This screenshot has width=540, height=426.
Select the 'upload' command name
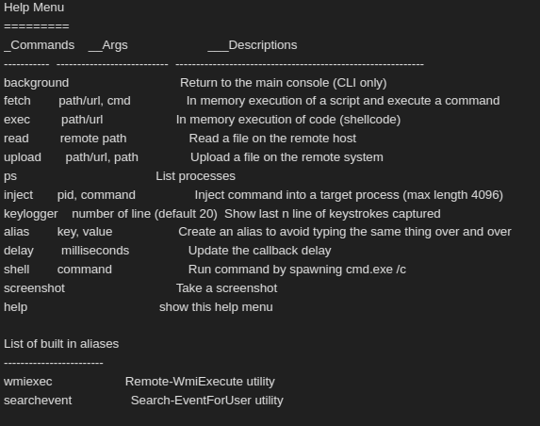tap(23, 157)
